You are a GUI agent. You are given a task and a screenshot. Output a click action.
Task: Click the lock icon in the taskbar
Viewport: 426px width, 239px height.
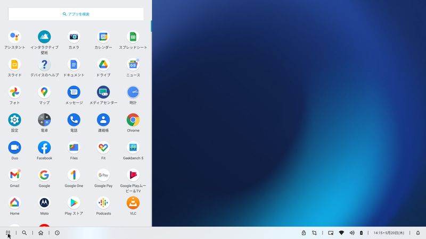[x=304, y=233]
